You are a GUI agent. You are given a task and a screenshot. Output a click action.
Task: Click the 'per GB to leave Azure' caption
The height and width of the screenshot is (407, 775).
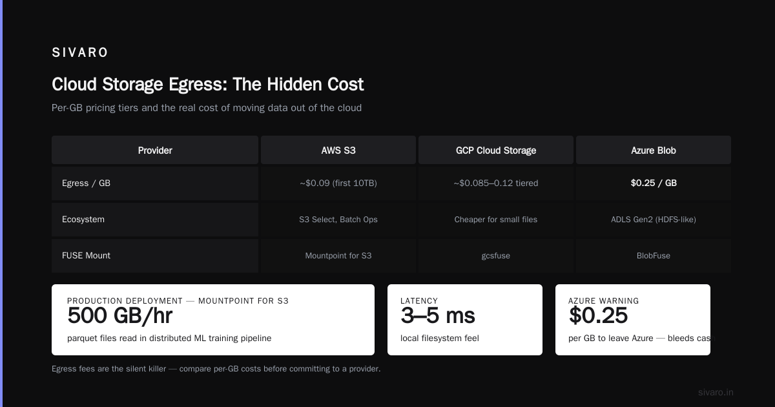pyautogui.click(x=639, y=339)
